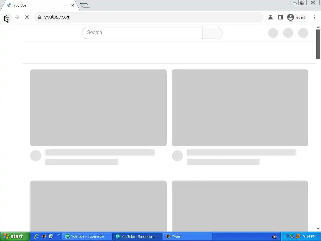Click the forward navigation arrow
The image size is (321, 241).
point(17,17)
